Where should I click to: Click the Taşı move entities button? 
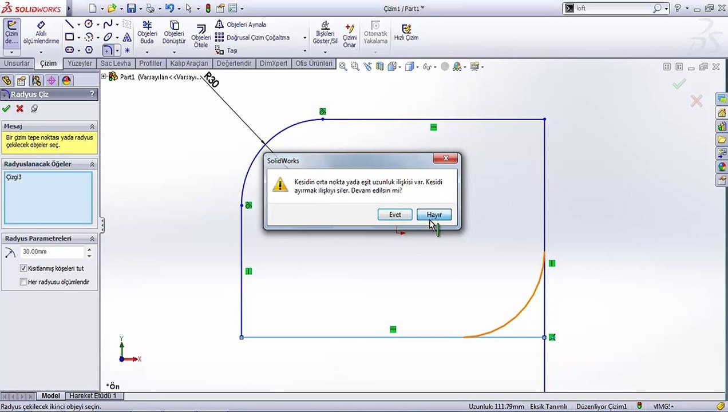pyautogui.click(x=226, y=51)
